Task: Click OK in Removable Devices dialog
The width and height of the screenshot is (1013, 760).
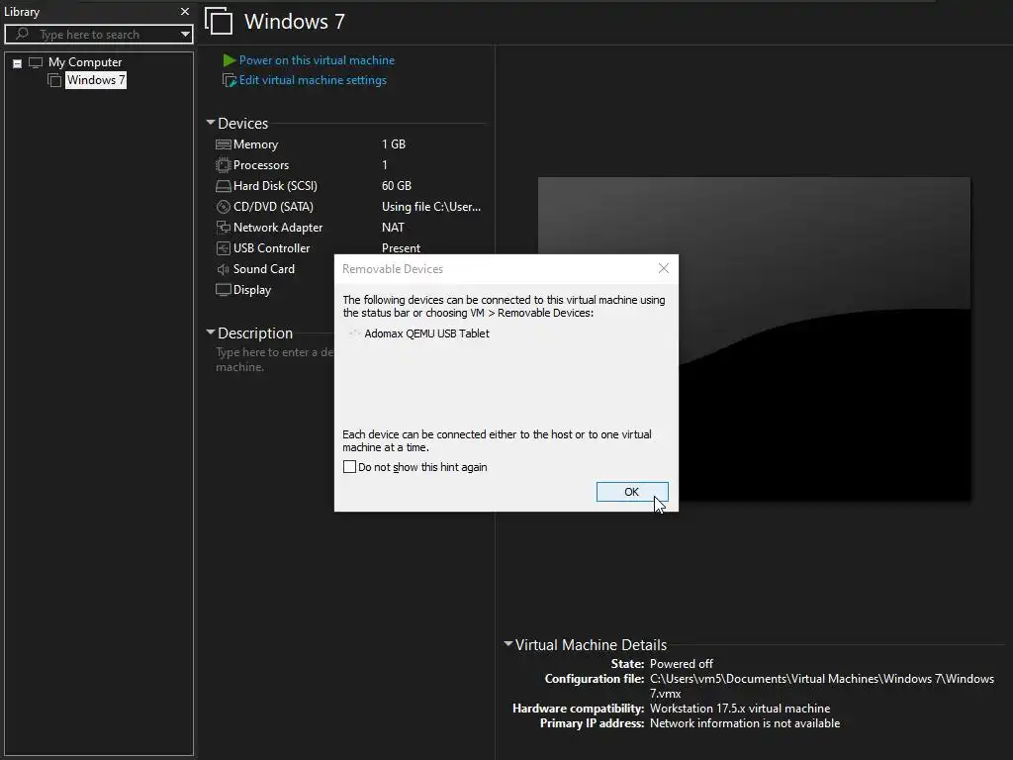Action: (x=632, y=492)
